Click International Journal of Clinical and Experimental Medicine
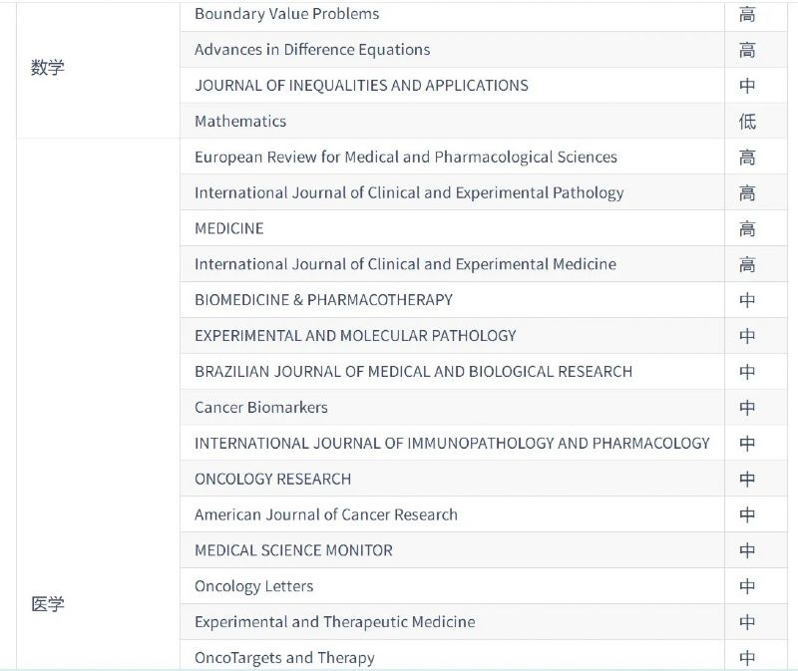The image size is (798, 671). coord(405,264)
